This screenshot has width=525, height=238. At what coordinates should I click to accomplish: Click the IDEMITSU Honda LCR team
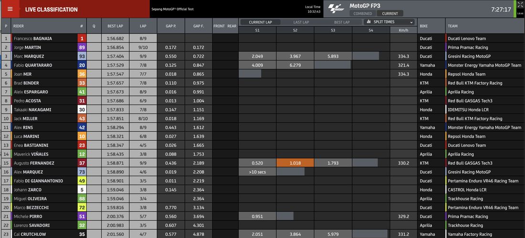[468, 110]
